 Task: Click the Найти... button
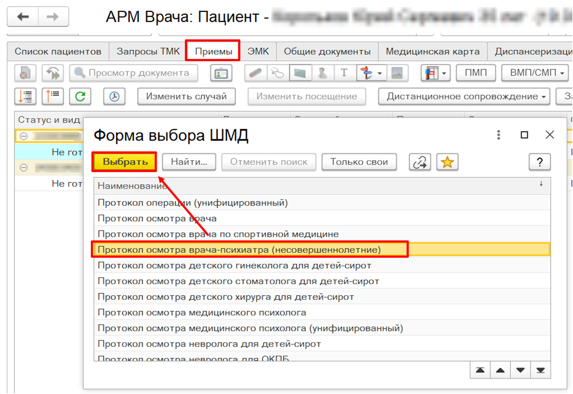click(189, 162)
